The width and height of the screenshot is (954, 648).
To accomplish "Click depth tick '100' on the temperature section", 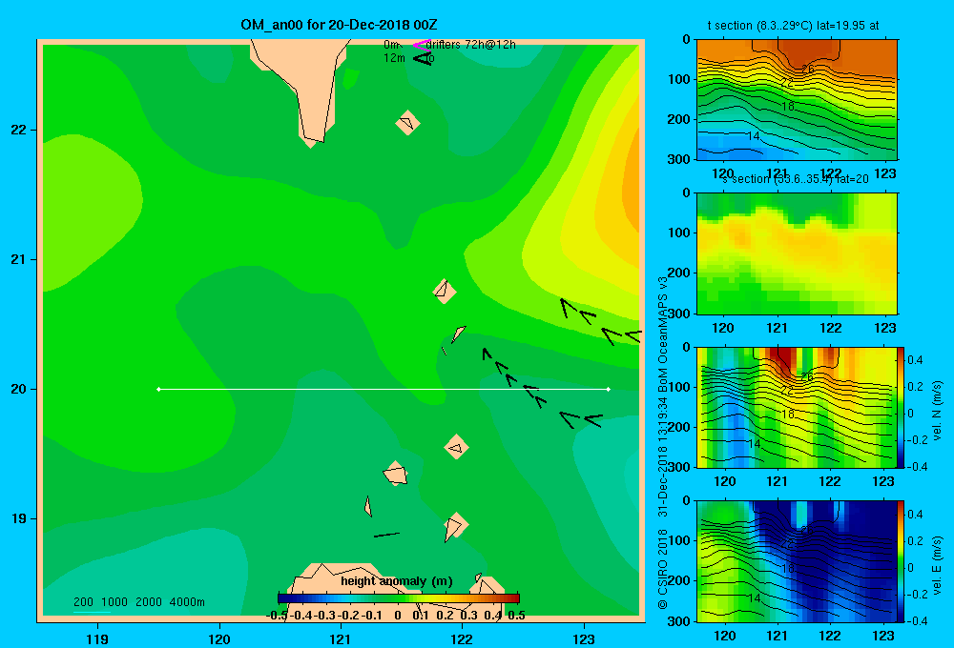I will click(679, 79).
